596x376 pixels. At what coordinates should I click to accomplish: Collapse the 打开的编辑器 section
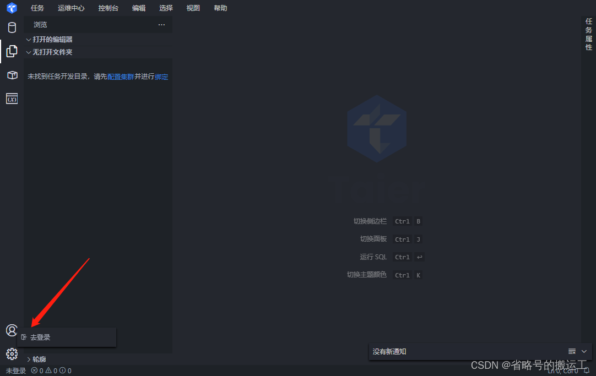pyautogui.click(x=98, y=40)
